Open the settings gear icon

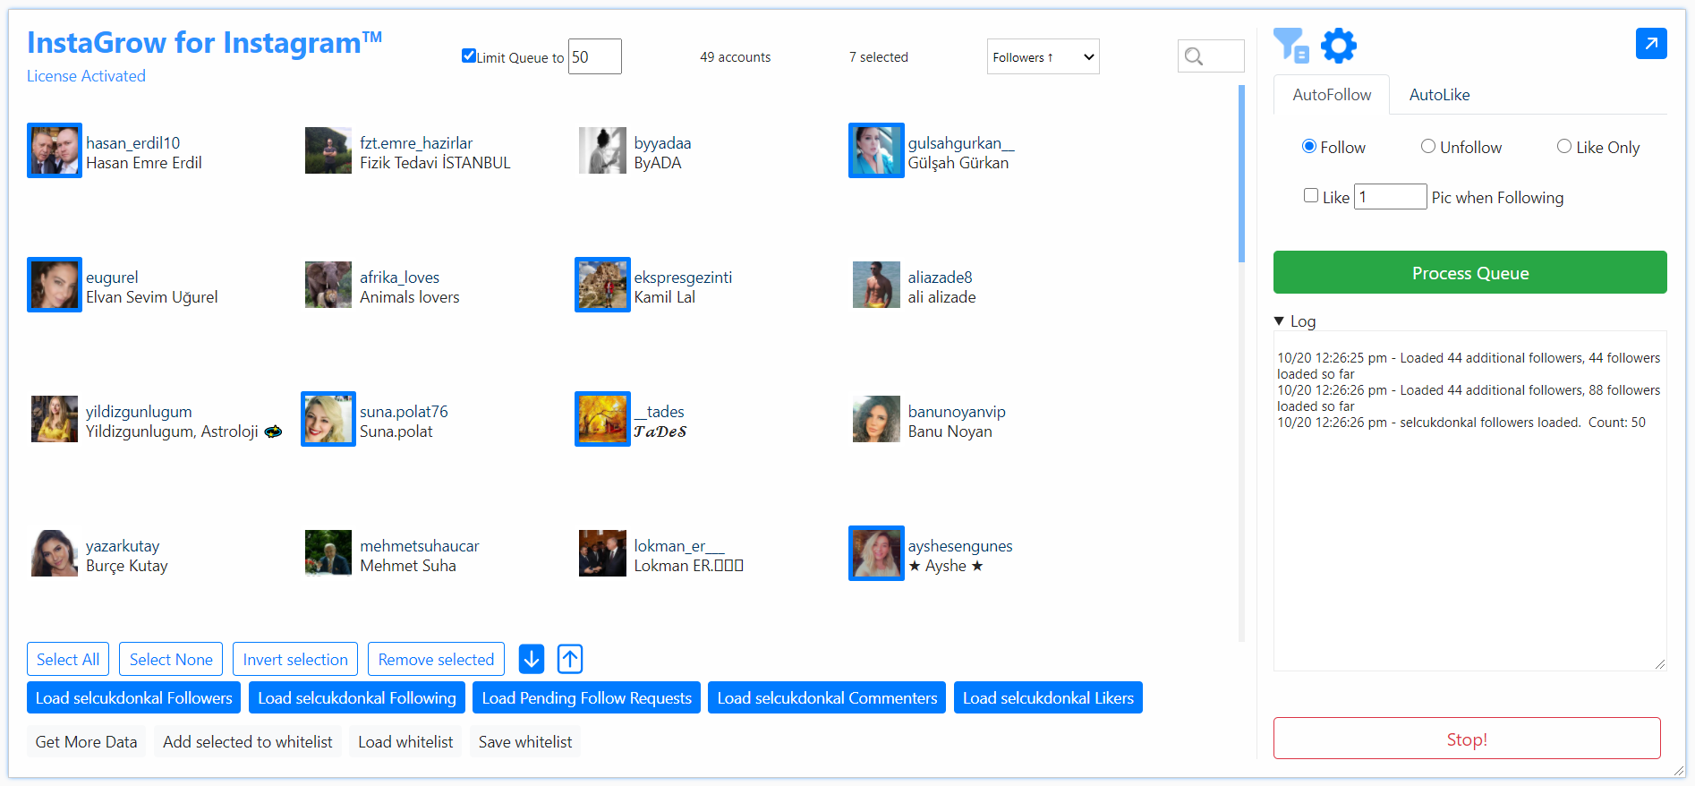(x=1339, y=45)
